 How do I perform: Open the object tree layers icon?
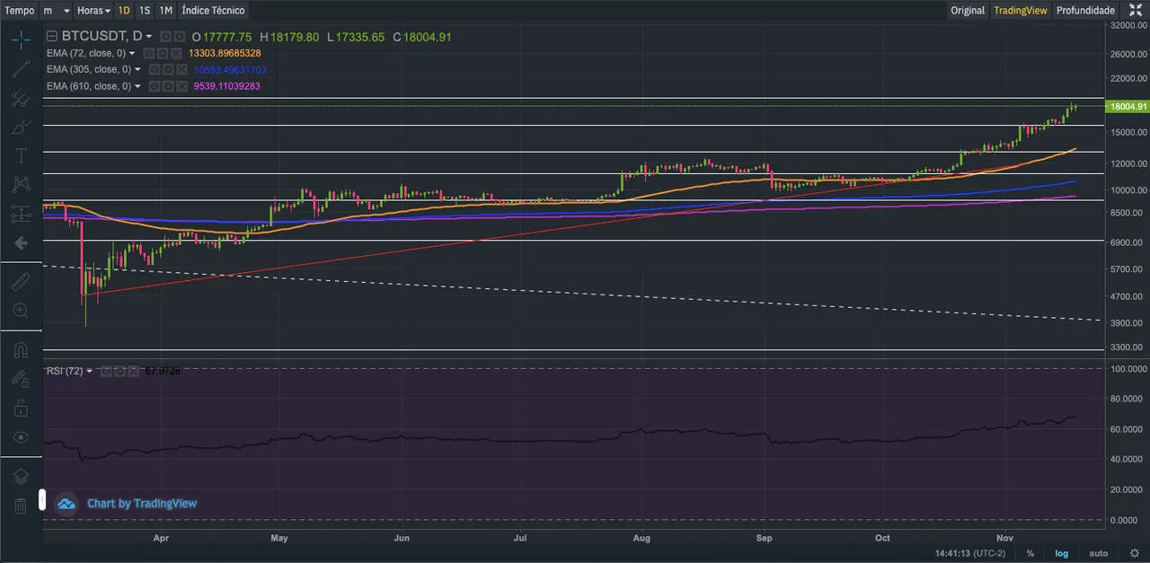coord(21,477)
